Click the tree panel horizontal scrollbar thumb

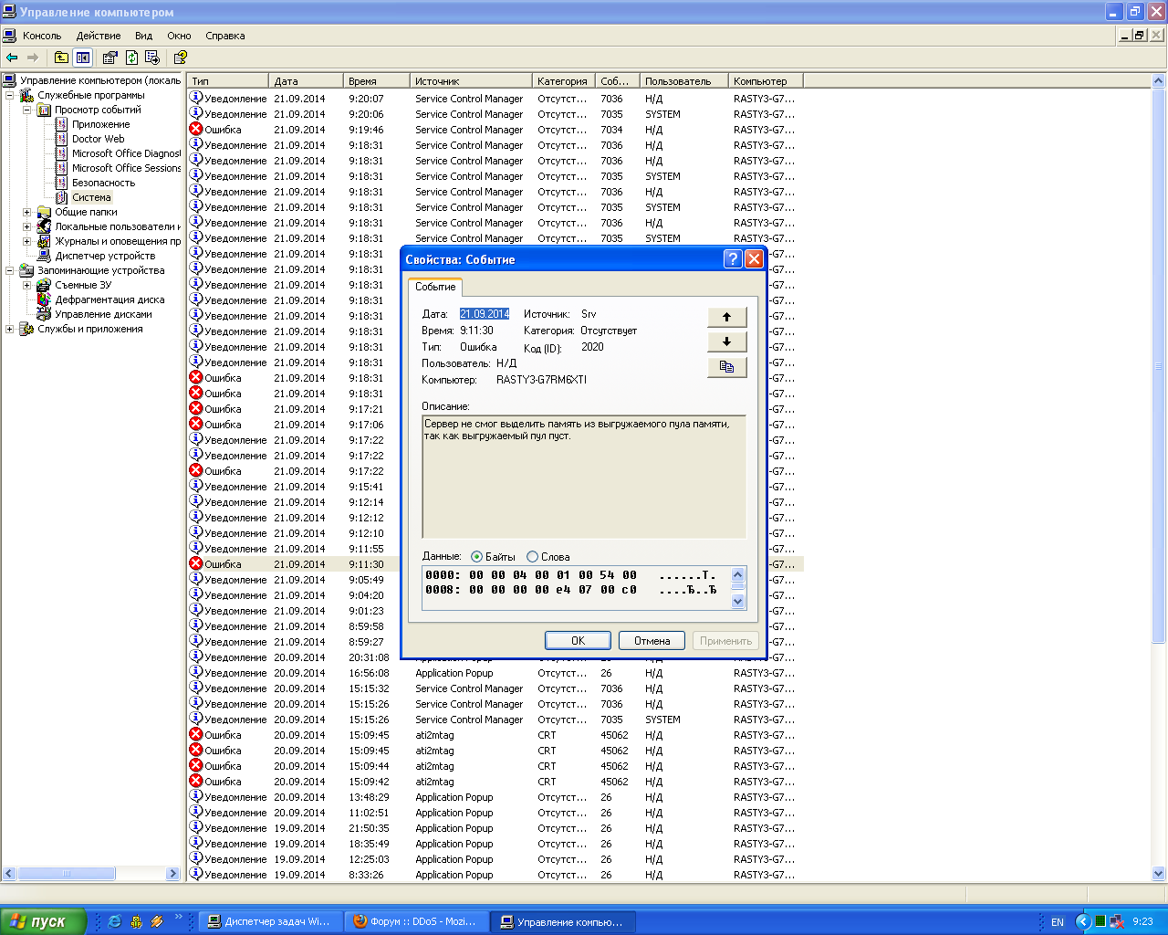pos(67,874)
